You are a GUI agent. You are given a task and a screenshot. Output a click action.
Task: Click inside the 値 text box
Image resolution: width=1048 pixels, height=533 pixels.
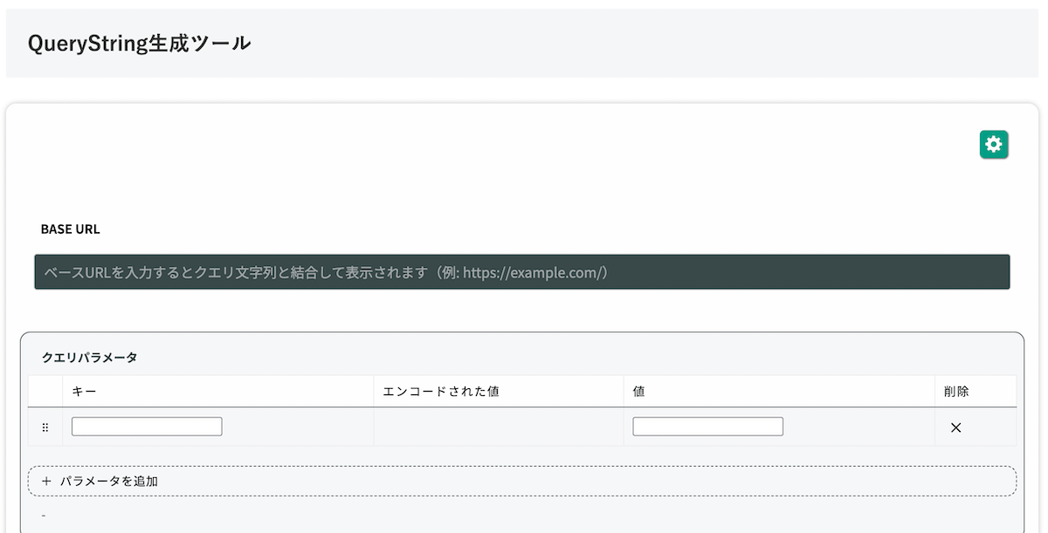pyautogui.click(x=707, y=426)
